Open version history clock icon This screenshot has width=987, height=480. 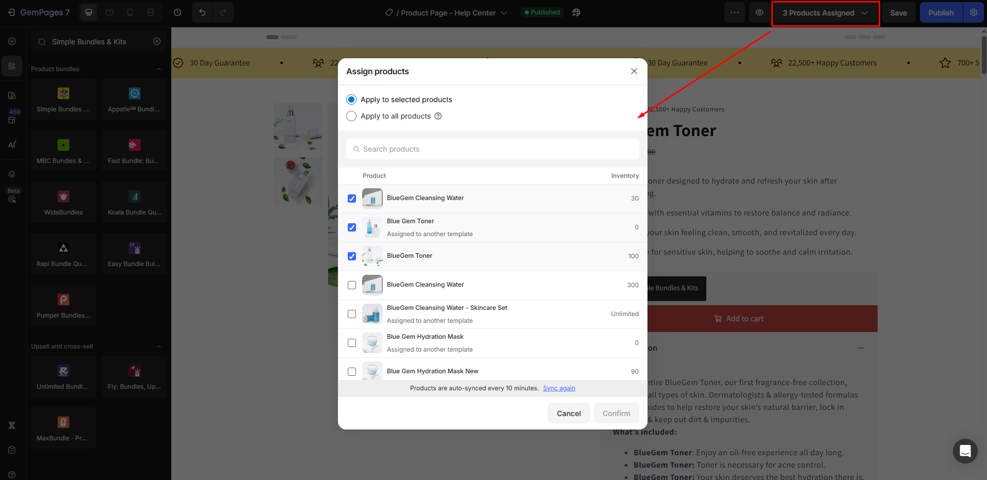(x=177, y=12)
